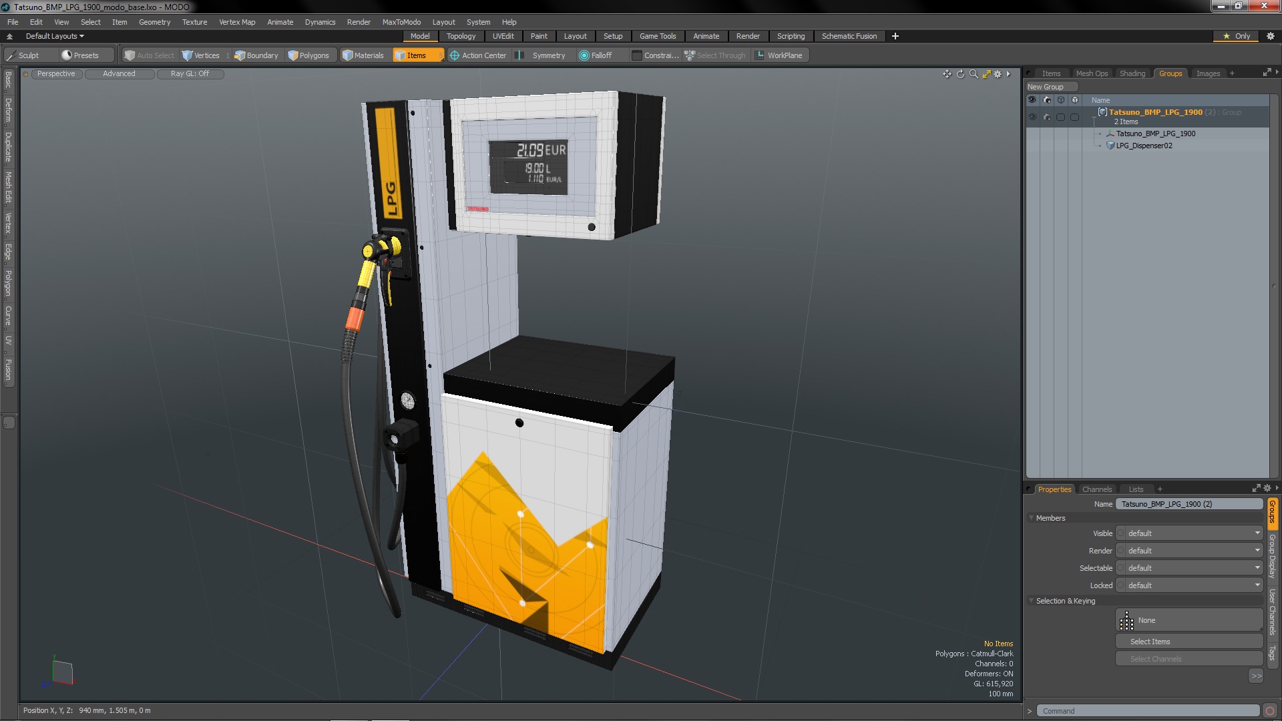The width and height of the screenshot is (1282, 721).
Task: Open the Geometry menu
Action: click(x=154, y=22)
